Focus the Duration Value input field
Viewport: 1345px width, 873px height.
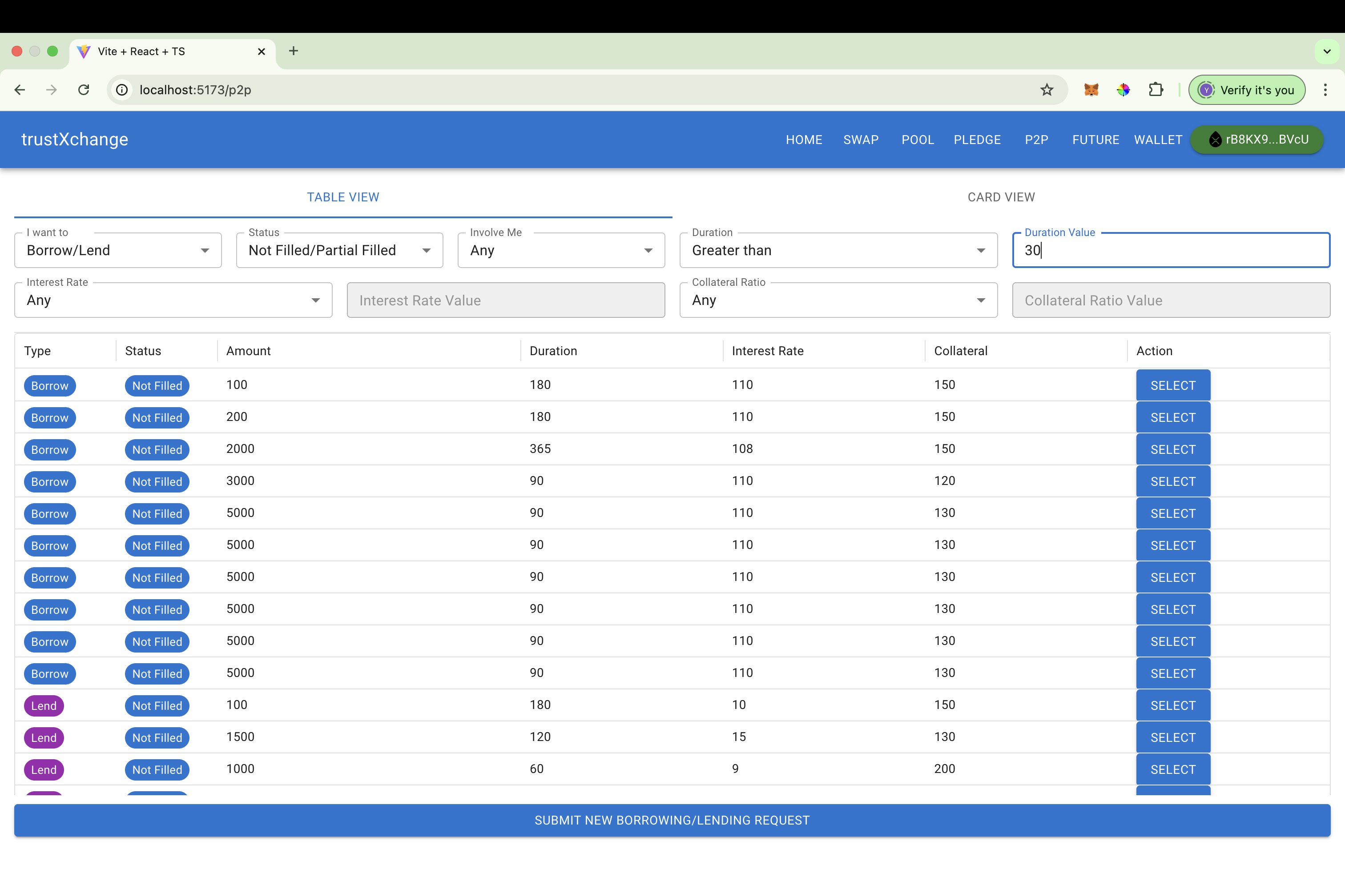[1171, 250]
